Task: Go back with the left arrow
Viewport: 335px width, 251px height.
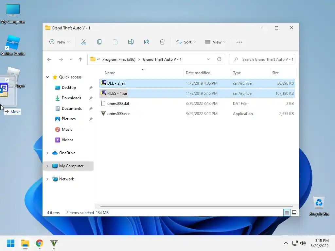Action: [x=49, y=59]
